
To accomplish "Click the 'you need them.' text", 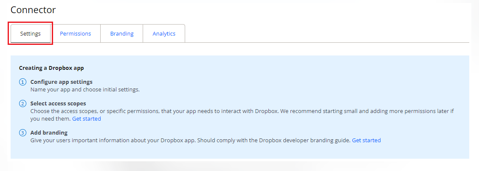I will coord(50,119).
